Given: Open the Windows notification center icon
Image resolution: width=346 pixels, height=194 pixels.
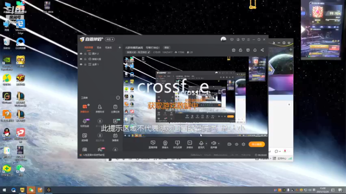Looking at the screenshot, I should click(340, 190).
